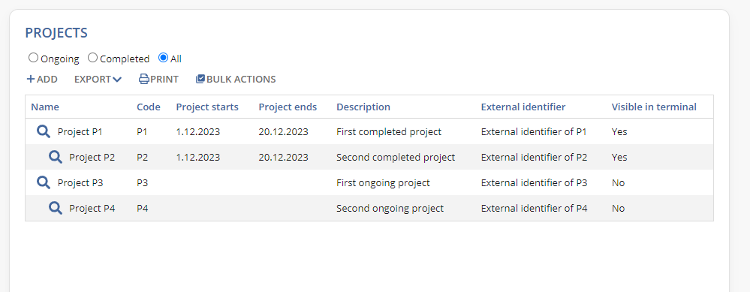Open the magnifier icon for Project P1

44,131
